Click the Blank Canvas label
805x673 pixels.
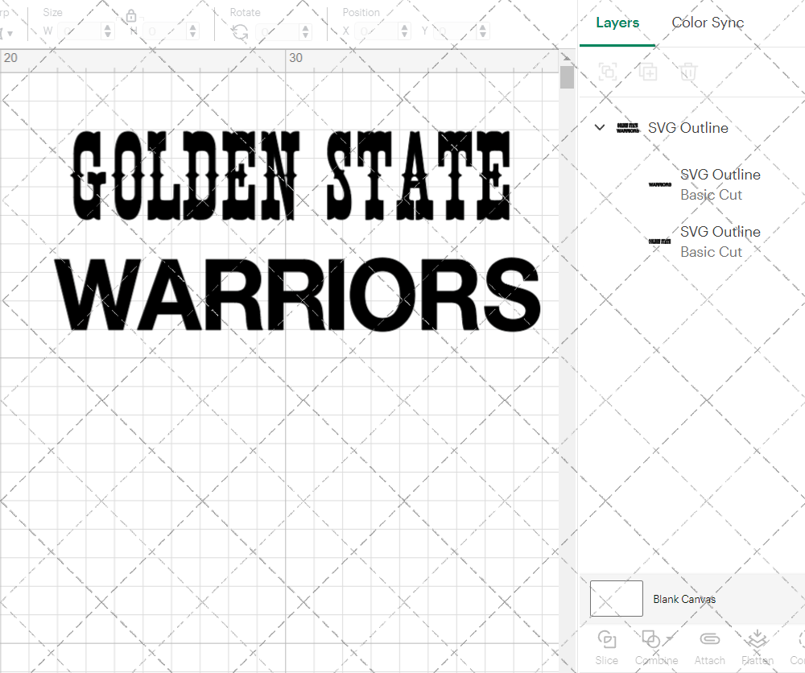coord(685,599)
